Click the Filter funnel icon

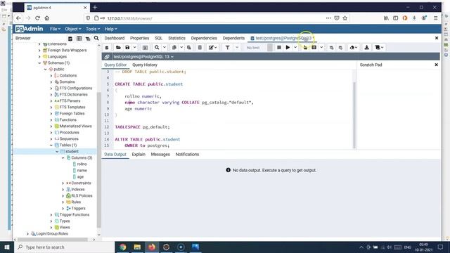227,48
